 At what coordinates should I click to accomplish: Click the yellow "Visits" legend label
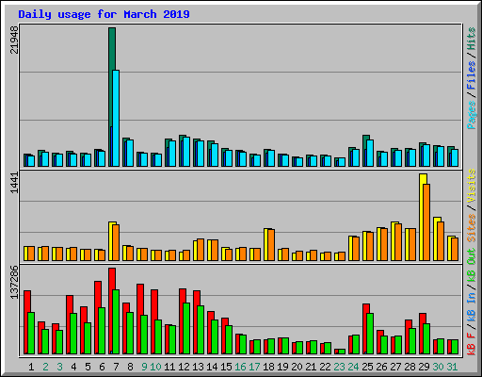coord(471,186)
